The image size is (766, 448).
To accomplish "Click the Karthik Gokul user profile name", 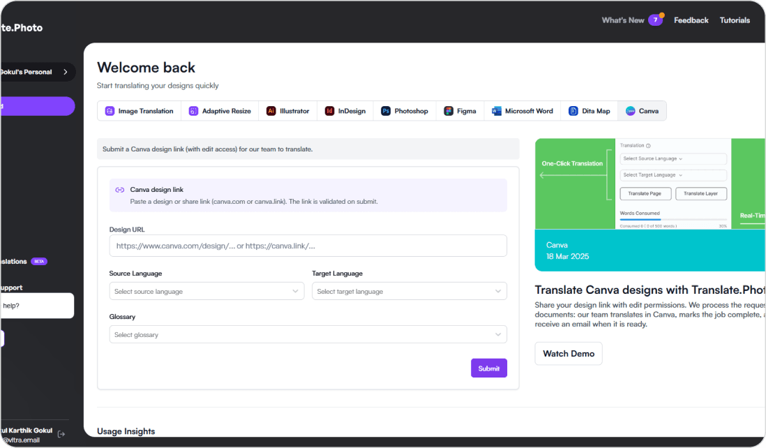I will point(27,431).
